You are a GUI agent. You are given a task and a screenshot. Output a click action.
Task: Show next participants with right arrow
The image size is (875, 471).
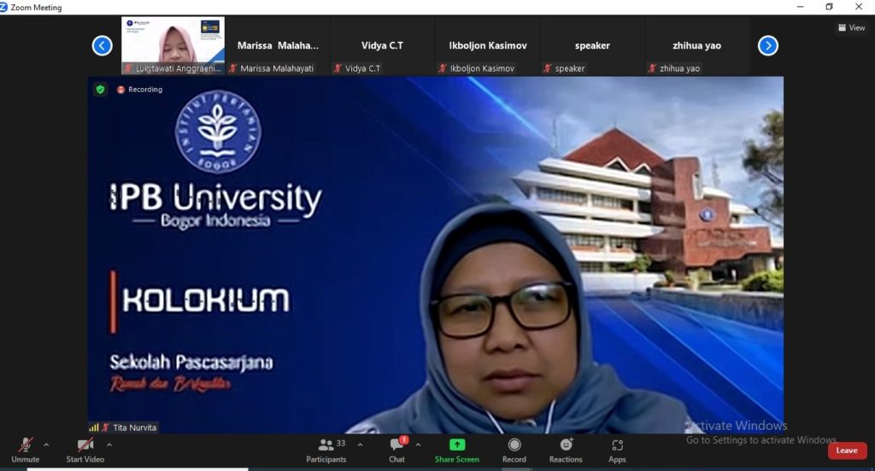768,46
